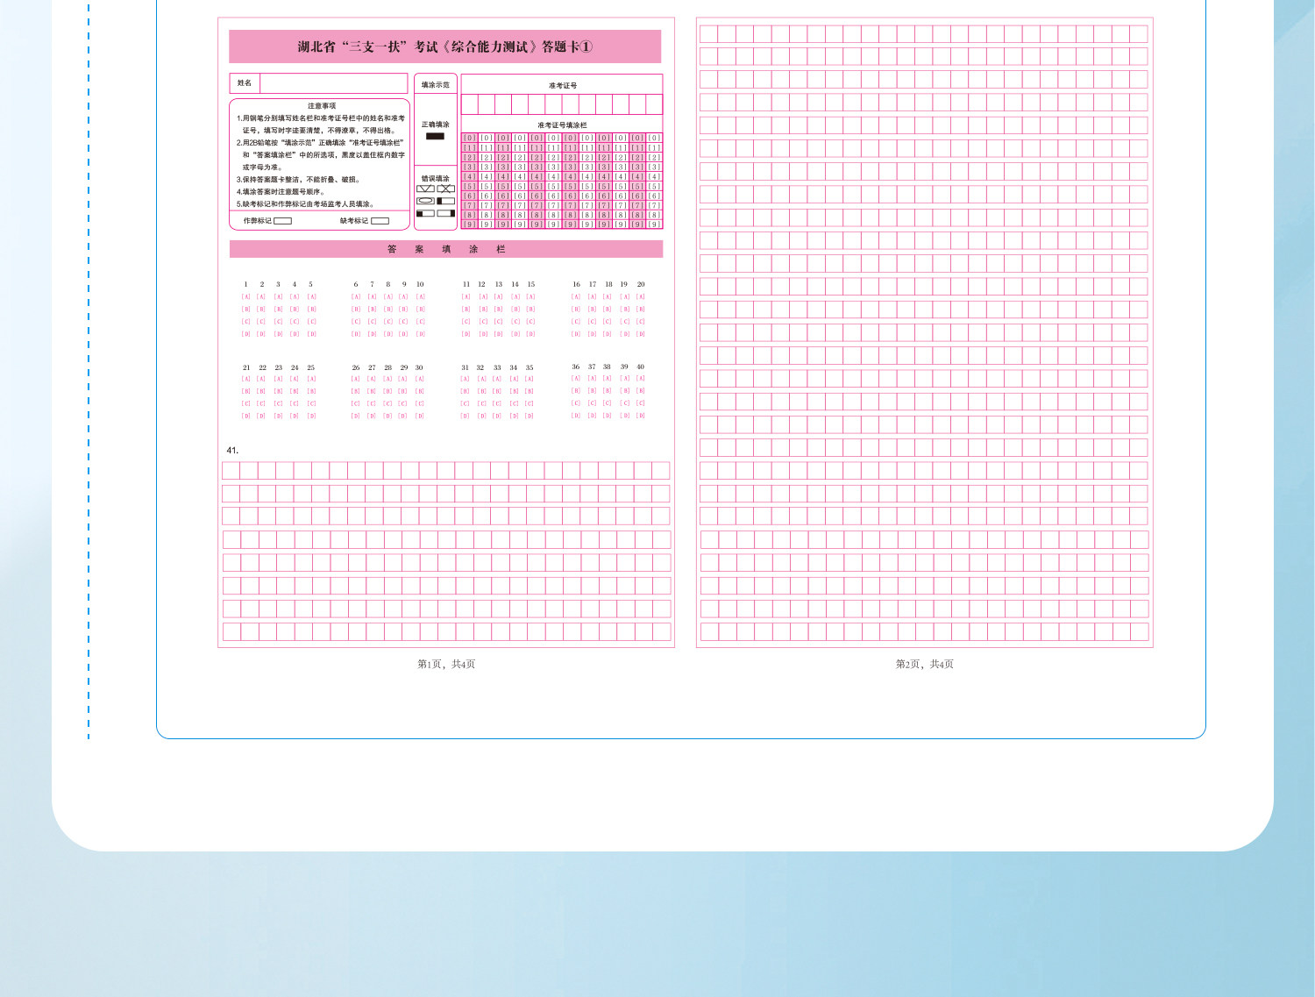The image size is (1315, 997).
Task: Fill bubble [A] under question 1
Action: click(x=246, y=297)
